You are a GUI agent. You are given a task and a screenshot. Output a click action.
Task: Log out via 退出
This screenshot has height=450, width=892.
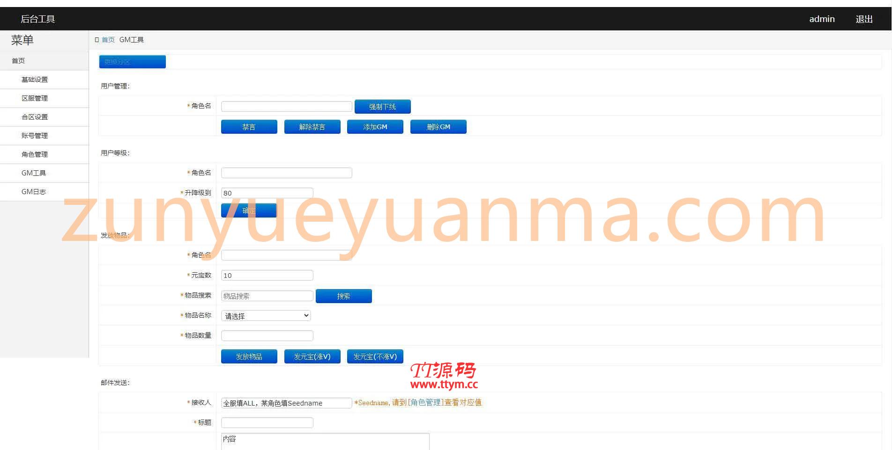pos(864,19)
